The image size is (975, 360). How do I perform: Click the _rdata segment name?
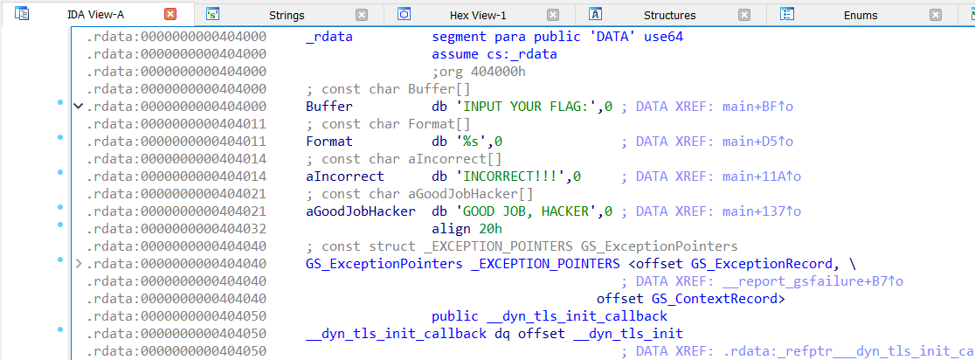point(329,37)
